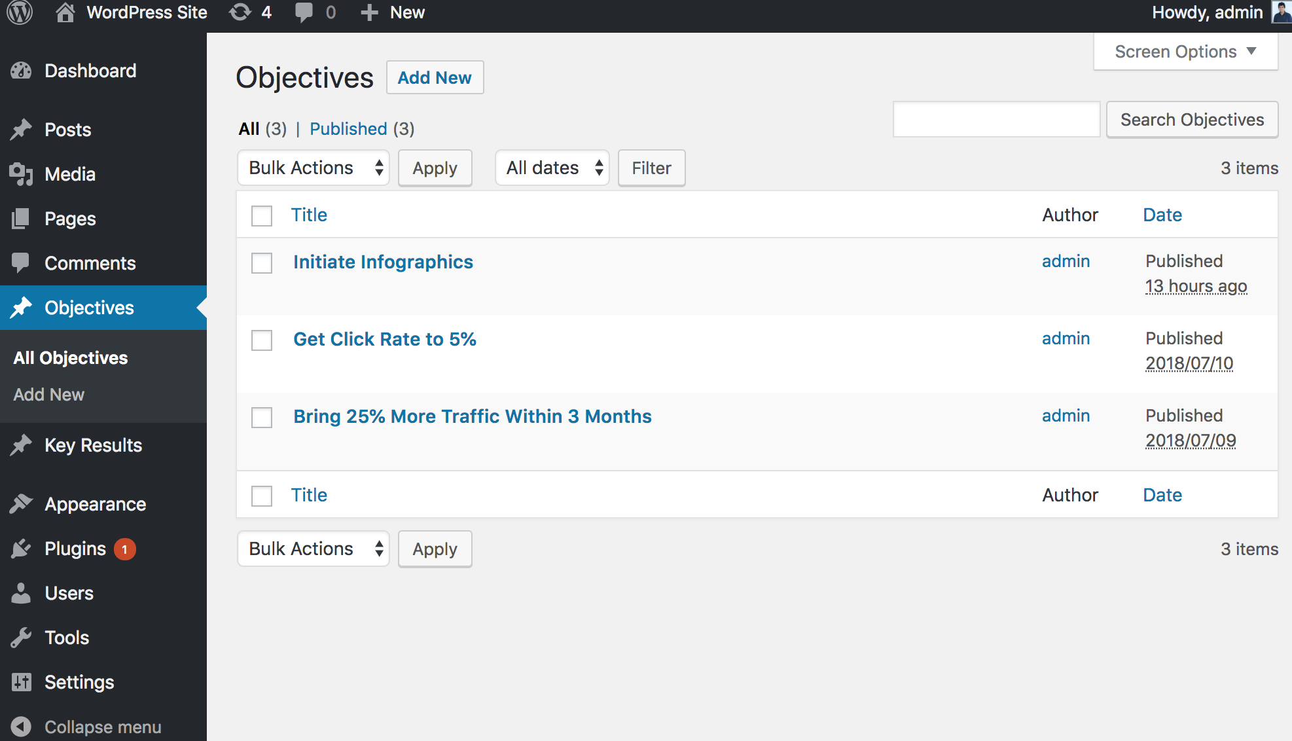This screenshot has width=1292, height=741.
Task: Open the top Bulk Actions dropdown
Action: point(313,168)
